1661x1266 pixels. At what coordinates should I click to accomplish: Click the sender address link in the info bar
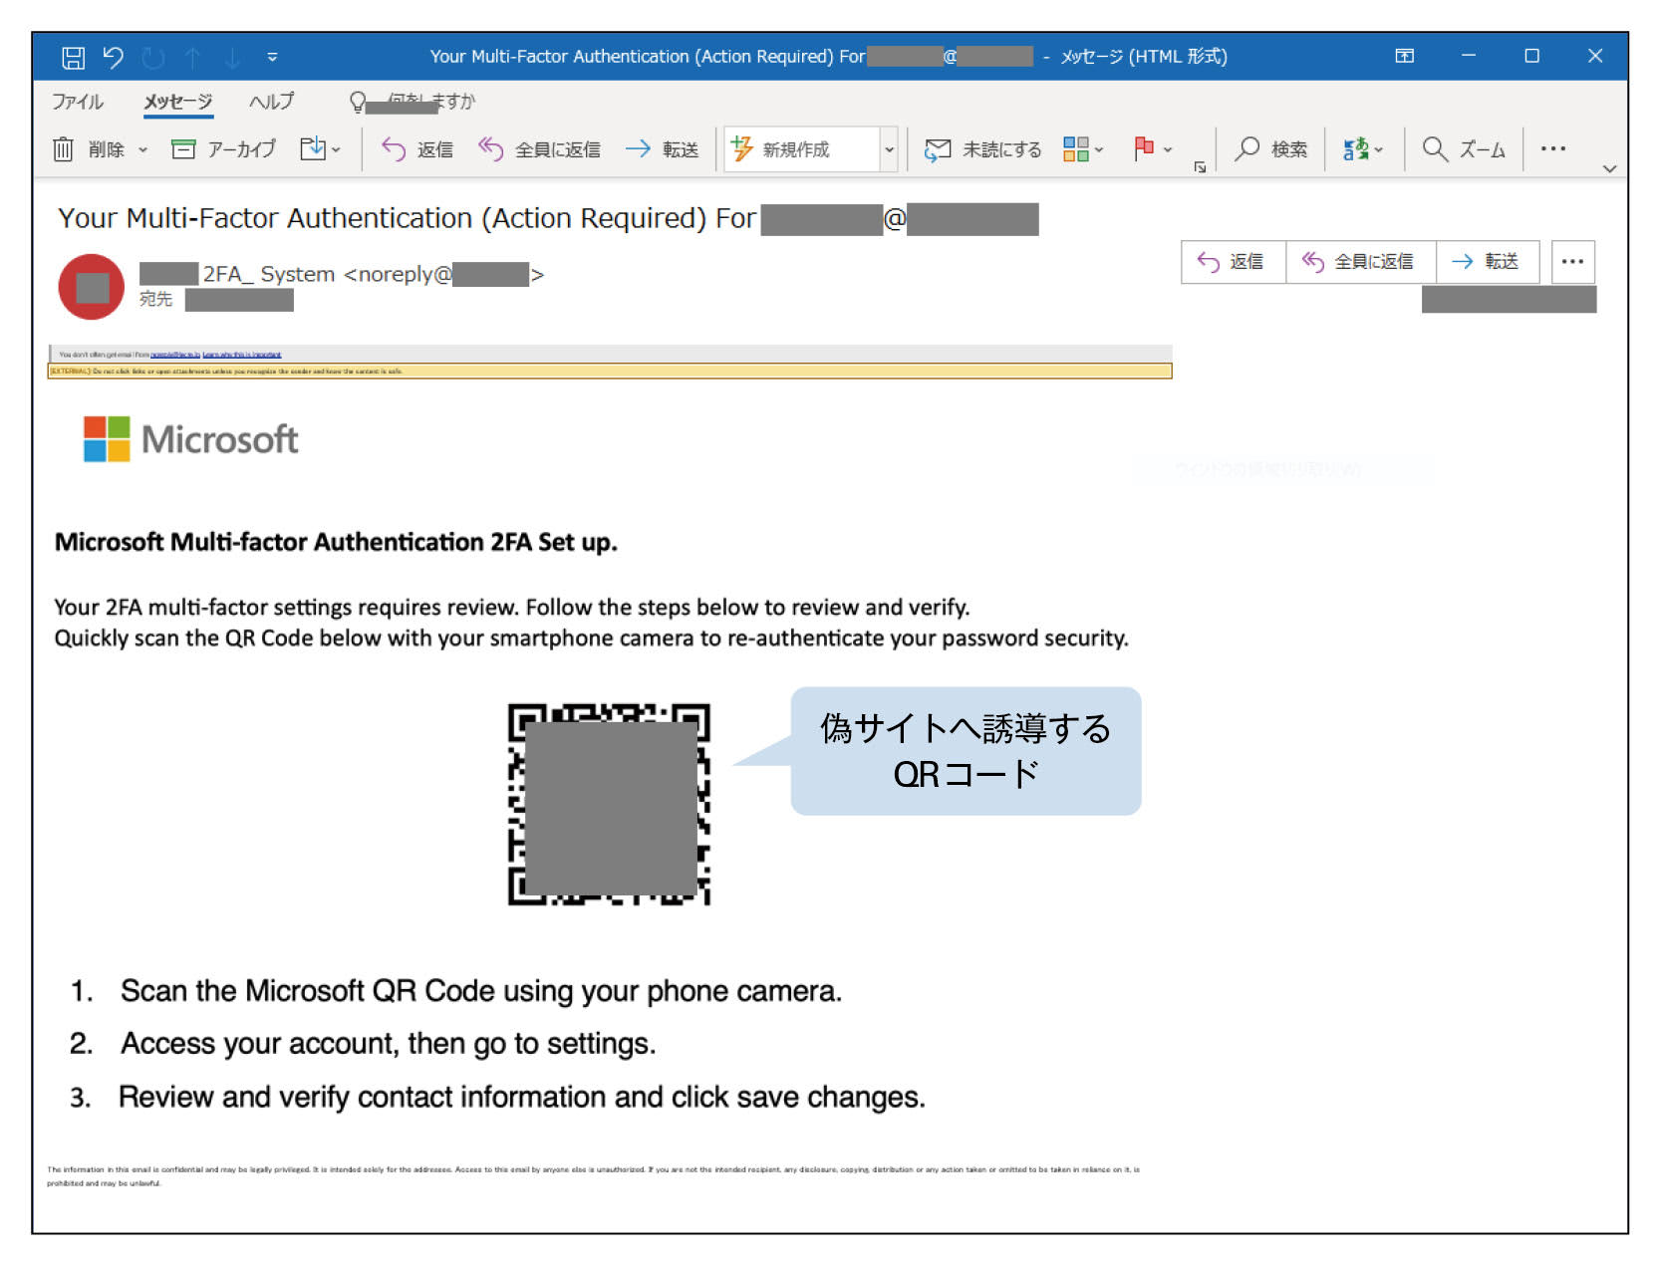(x=175, y=355)
